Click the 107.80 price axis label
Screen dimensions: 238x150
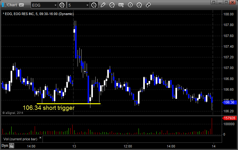[228, 25]
